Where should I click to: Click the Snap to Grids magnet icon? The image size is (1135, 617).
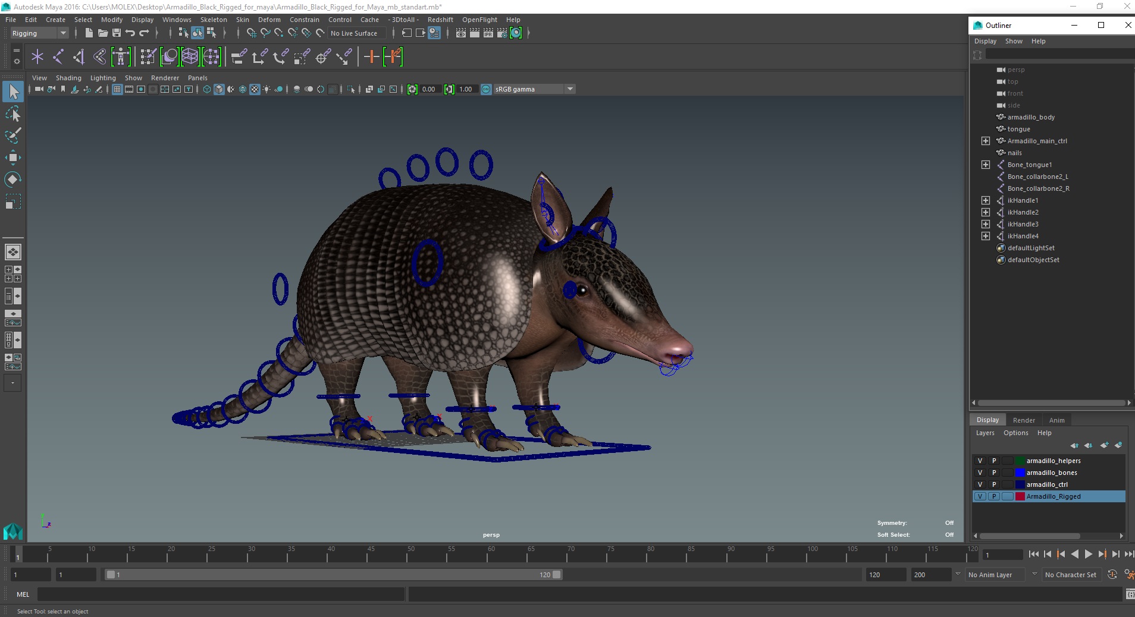[251, 33]
